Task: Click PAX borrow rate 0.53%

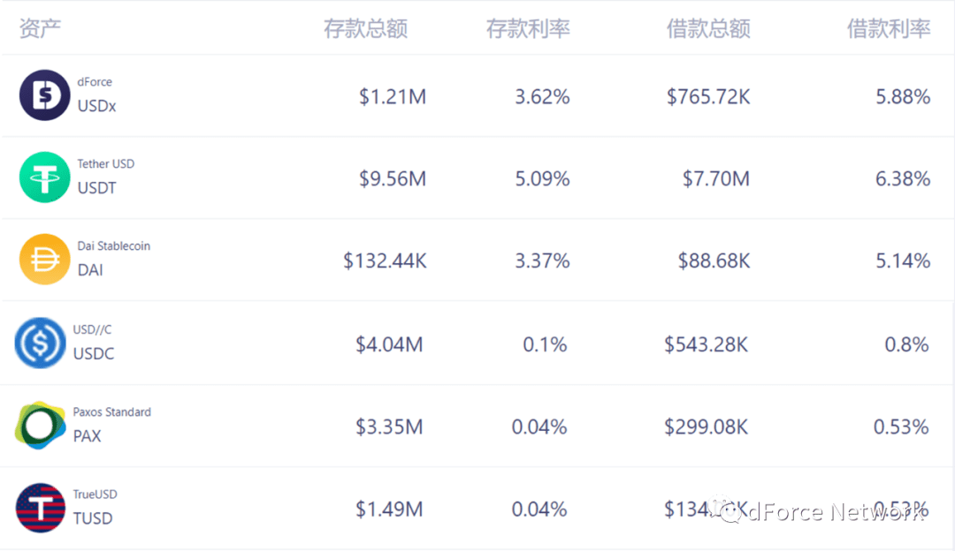Action: pos(901,426)
